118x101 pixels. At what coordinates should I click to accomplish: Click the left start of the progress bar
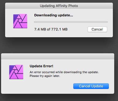click(35, 22)
